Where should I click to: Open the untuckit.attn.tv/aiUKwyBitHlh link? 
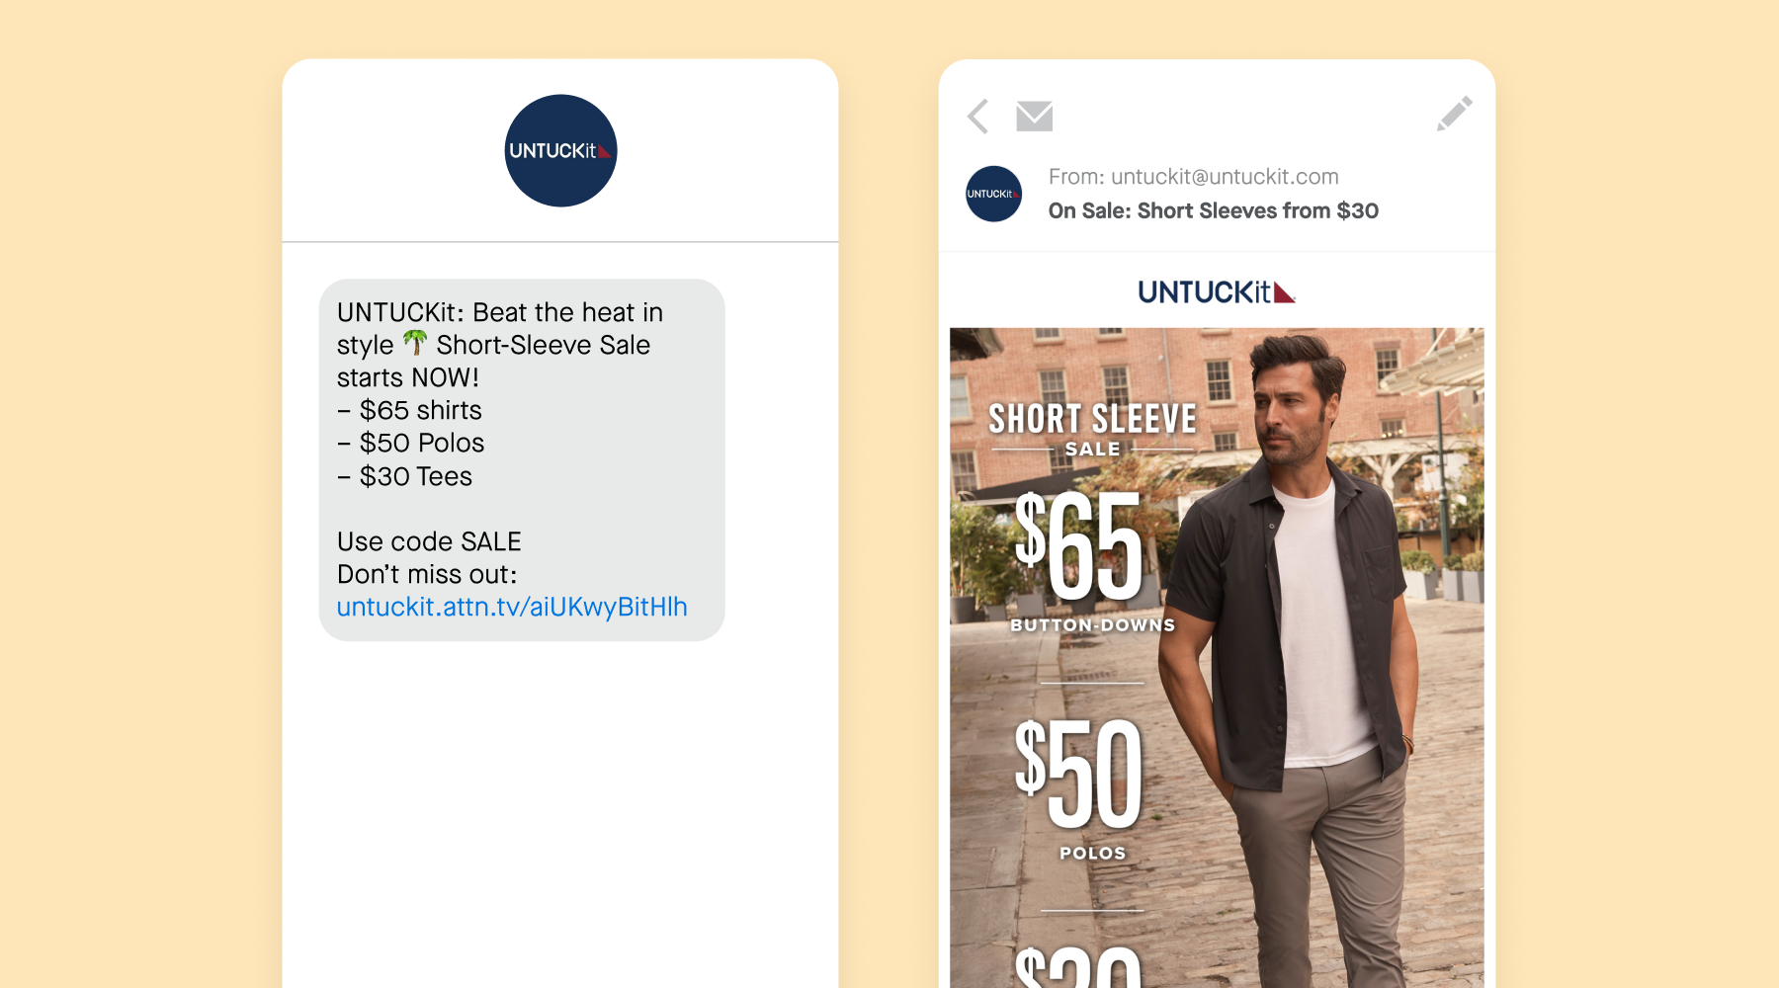tap(512, 607)
